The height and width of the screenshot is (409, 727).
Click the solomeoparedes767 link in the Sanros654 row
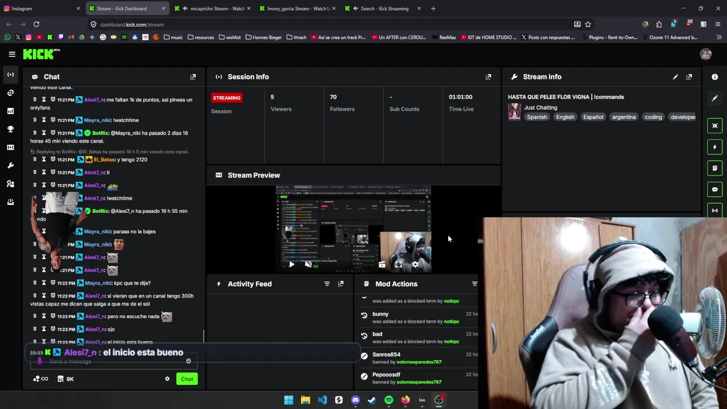coord(419,362)
